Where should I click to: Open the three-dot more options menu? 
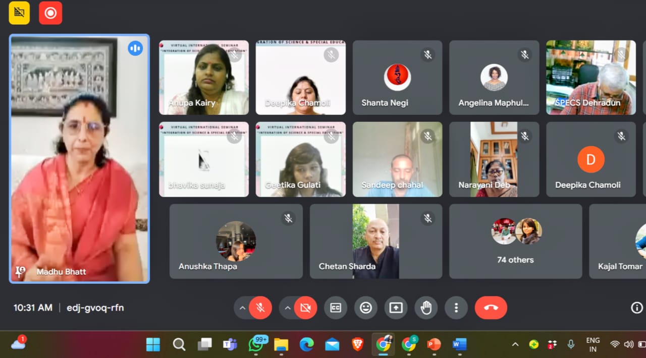pos(456,308)
